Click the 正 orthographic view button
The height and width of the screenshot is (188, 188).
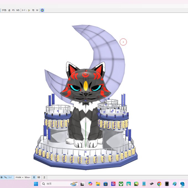(x=44, y=177)
